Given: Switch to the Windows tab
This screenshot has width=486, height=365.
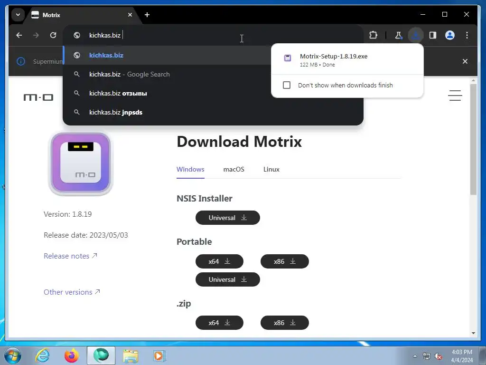Looking at the screenshot, I should click(x=190, y=170).
